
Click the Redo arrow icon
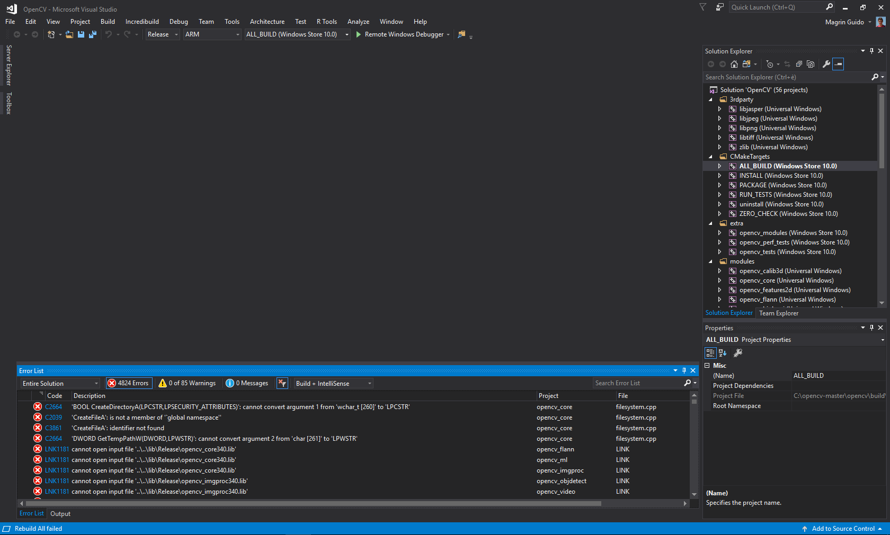[127, 34]
